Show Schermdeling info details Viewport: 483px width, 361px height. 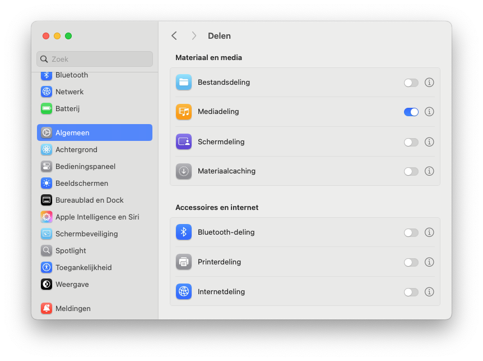click(x=429, y=142)
